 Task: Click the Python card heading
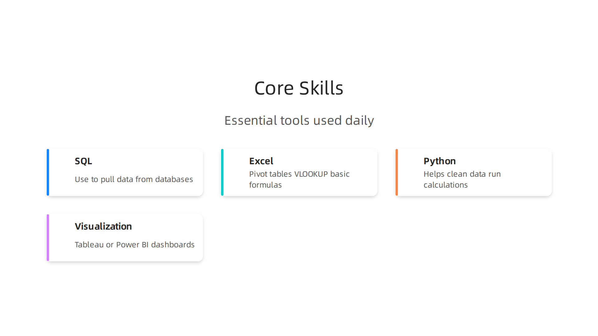click(439, 161)
